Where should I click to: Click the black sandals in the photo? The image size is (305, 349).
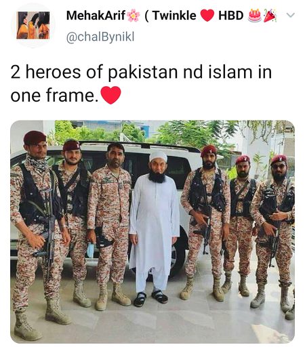[150, 298]
